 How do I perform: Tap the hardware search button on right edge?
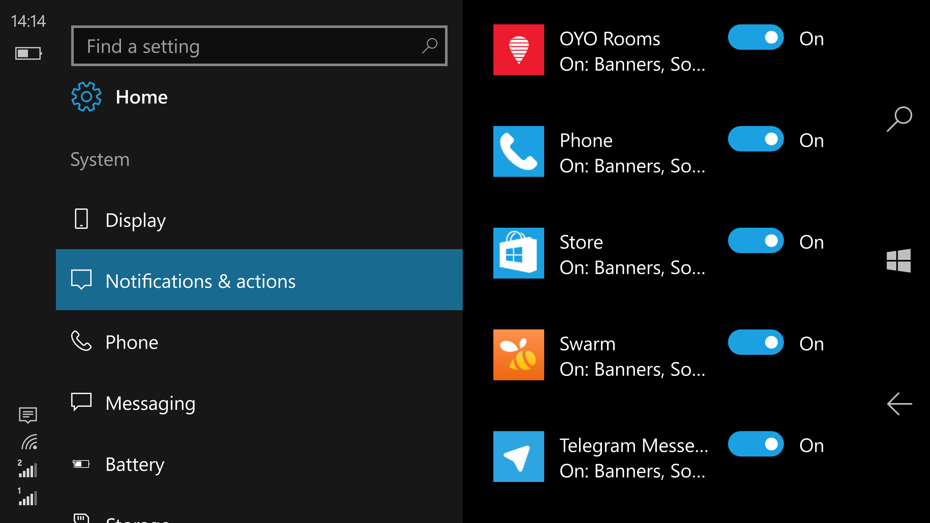(899, 119)
